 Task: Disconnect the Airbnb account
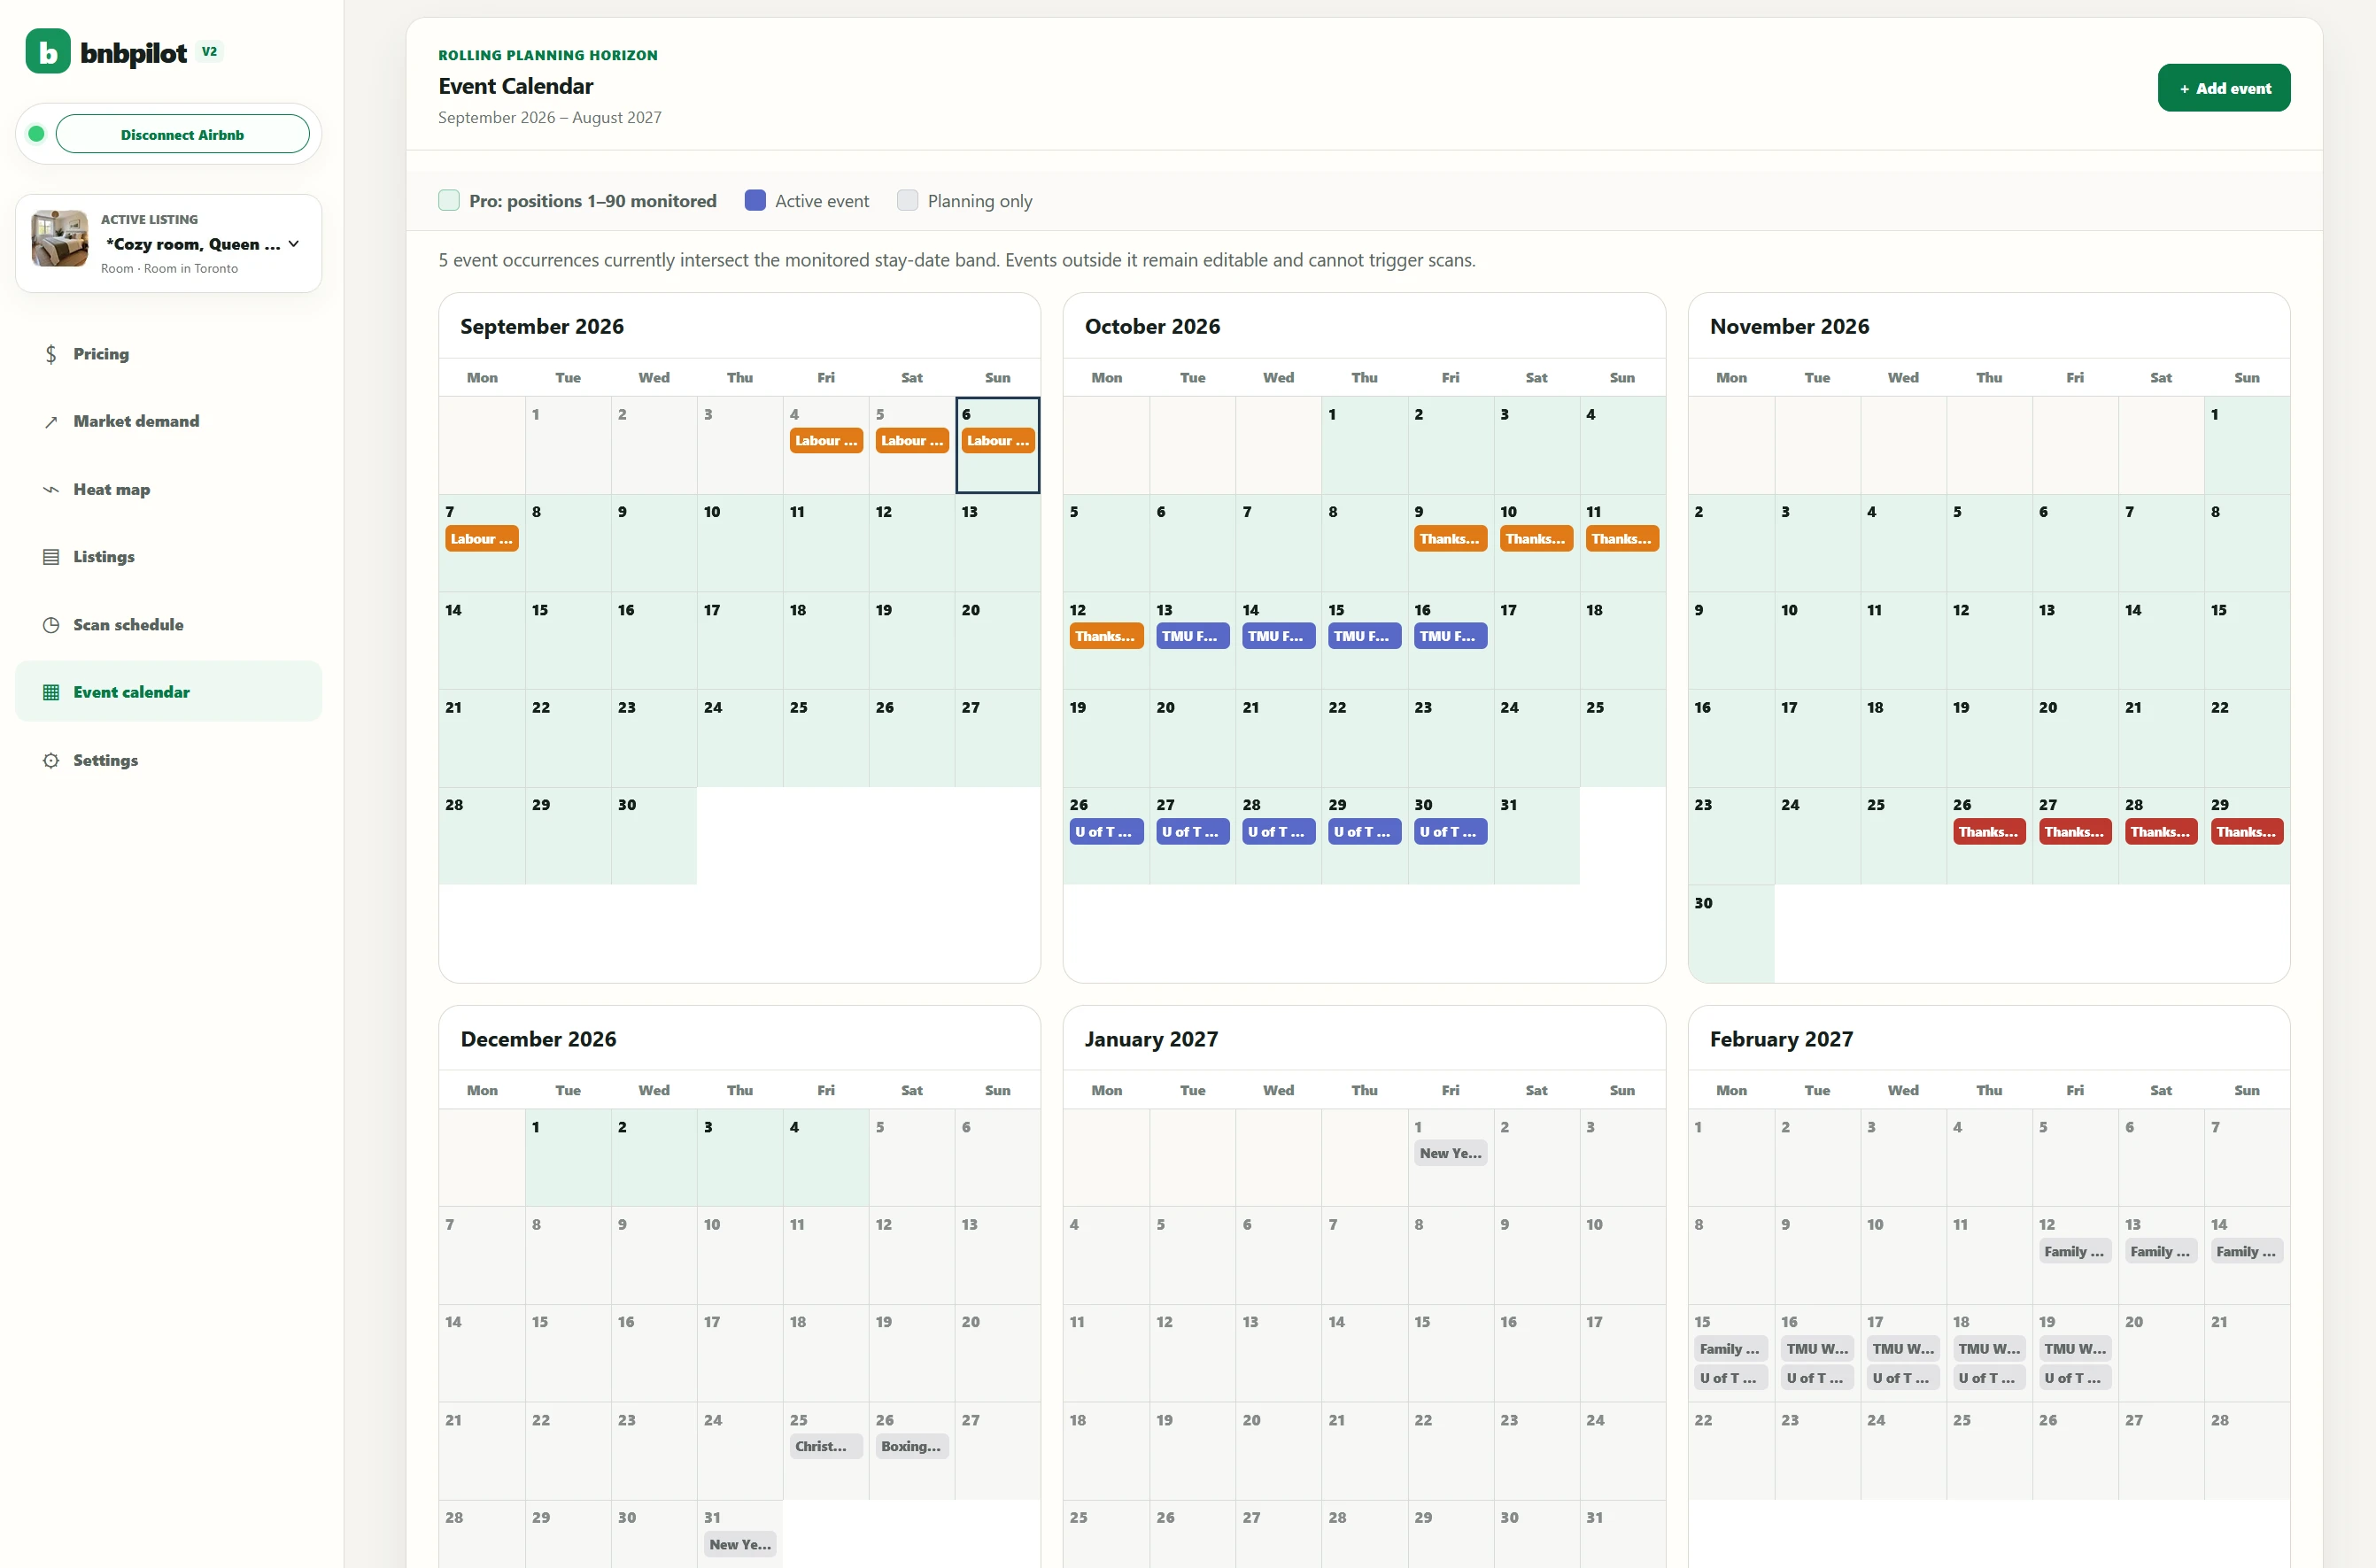182,134
